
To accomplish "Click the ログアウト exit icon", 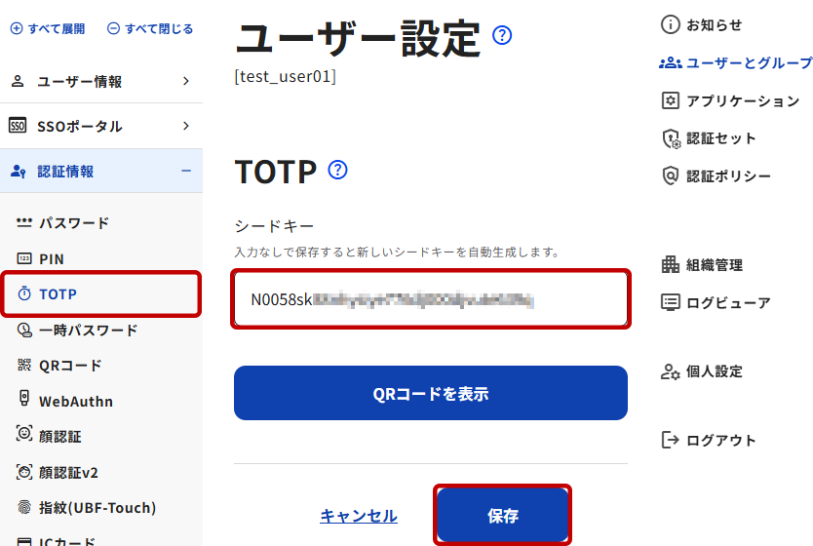I will [x=670, y=440].
